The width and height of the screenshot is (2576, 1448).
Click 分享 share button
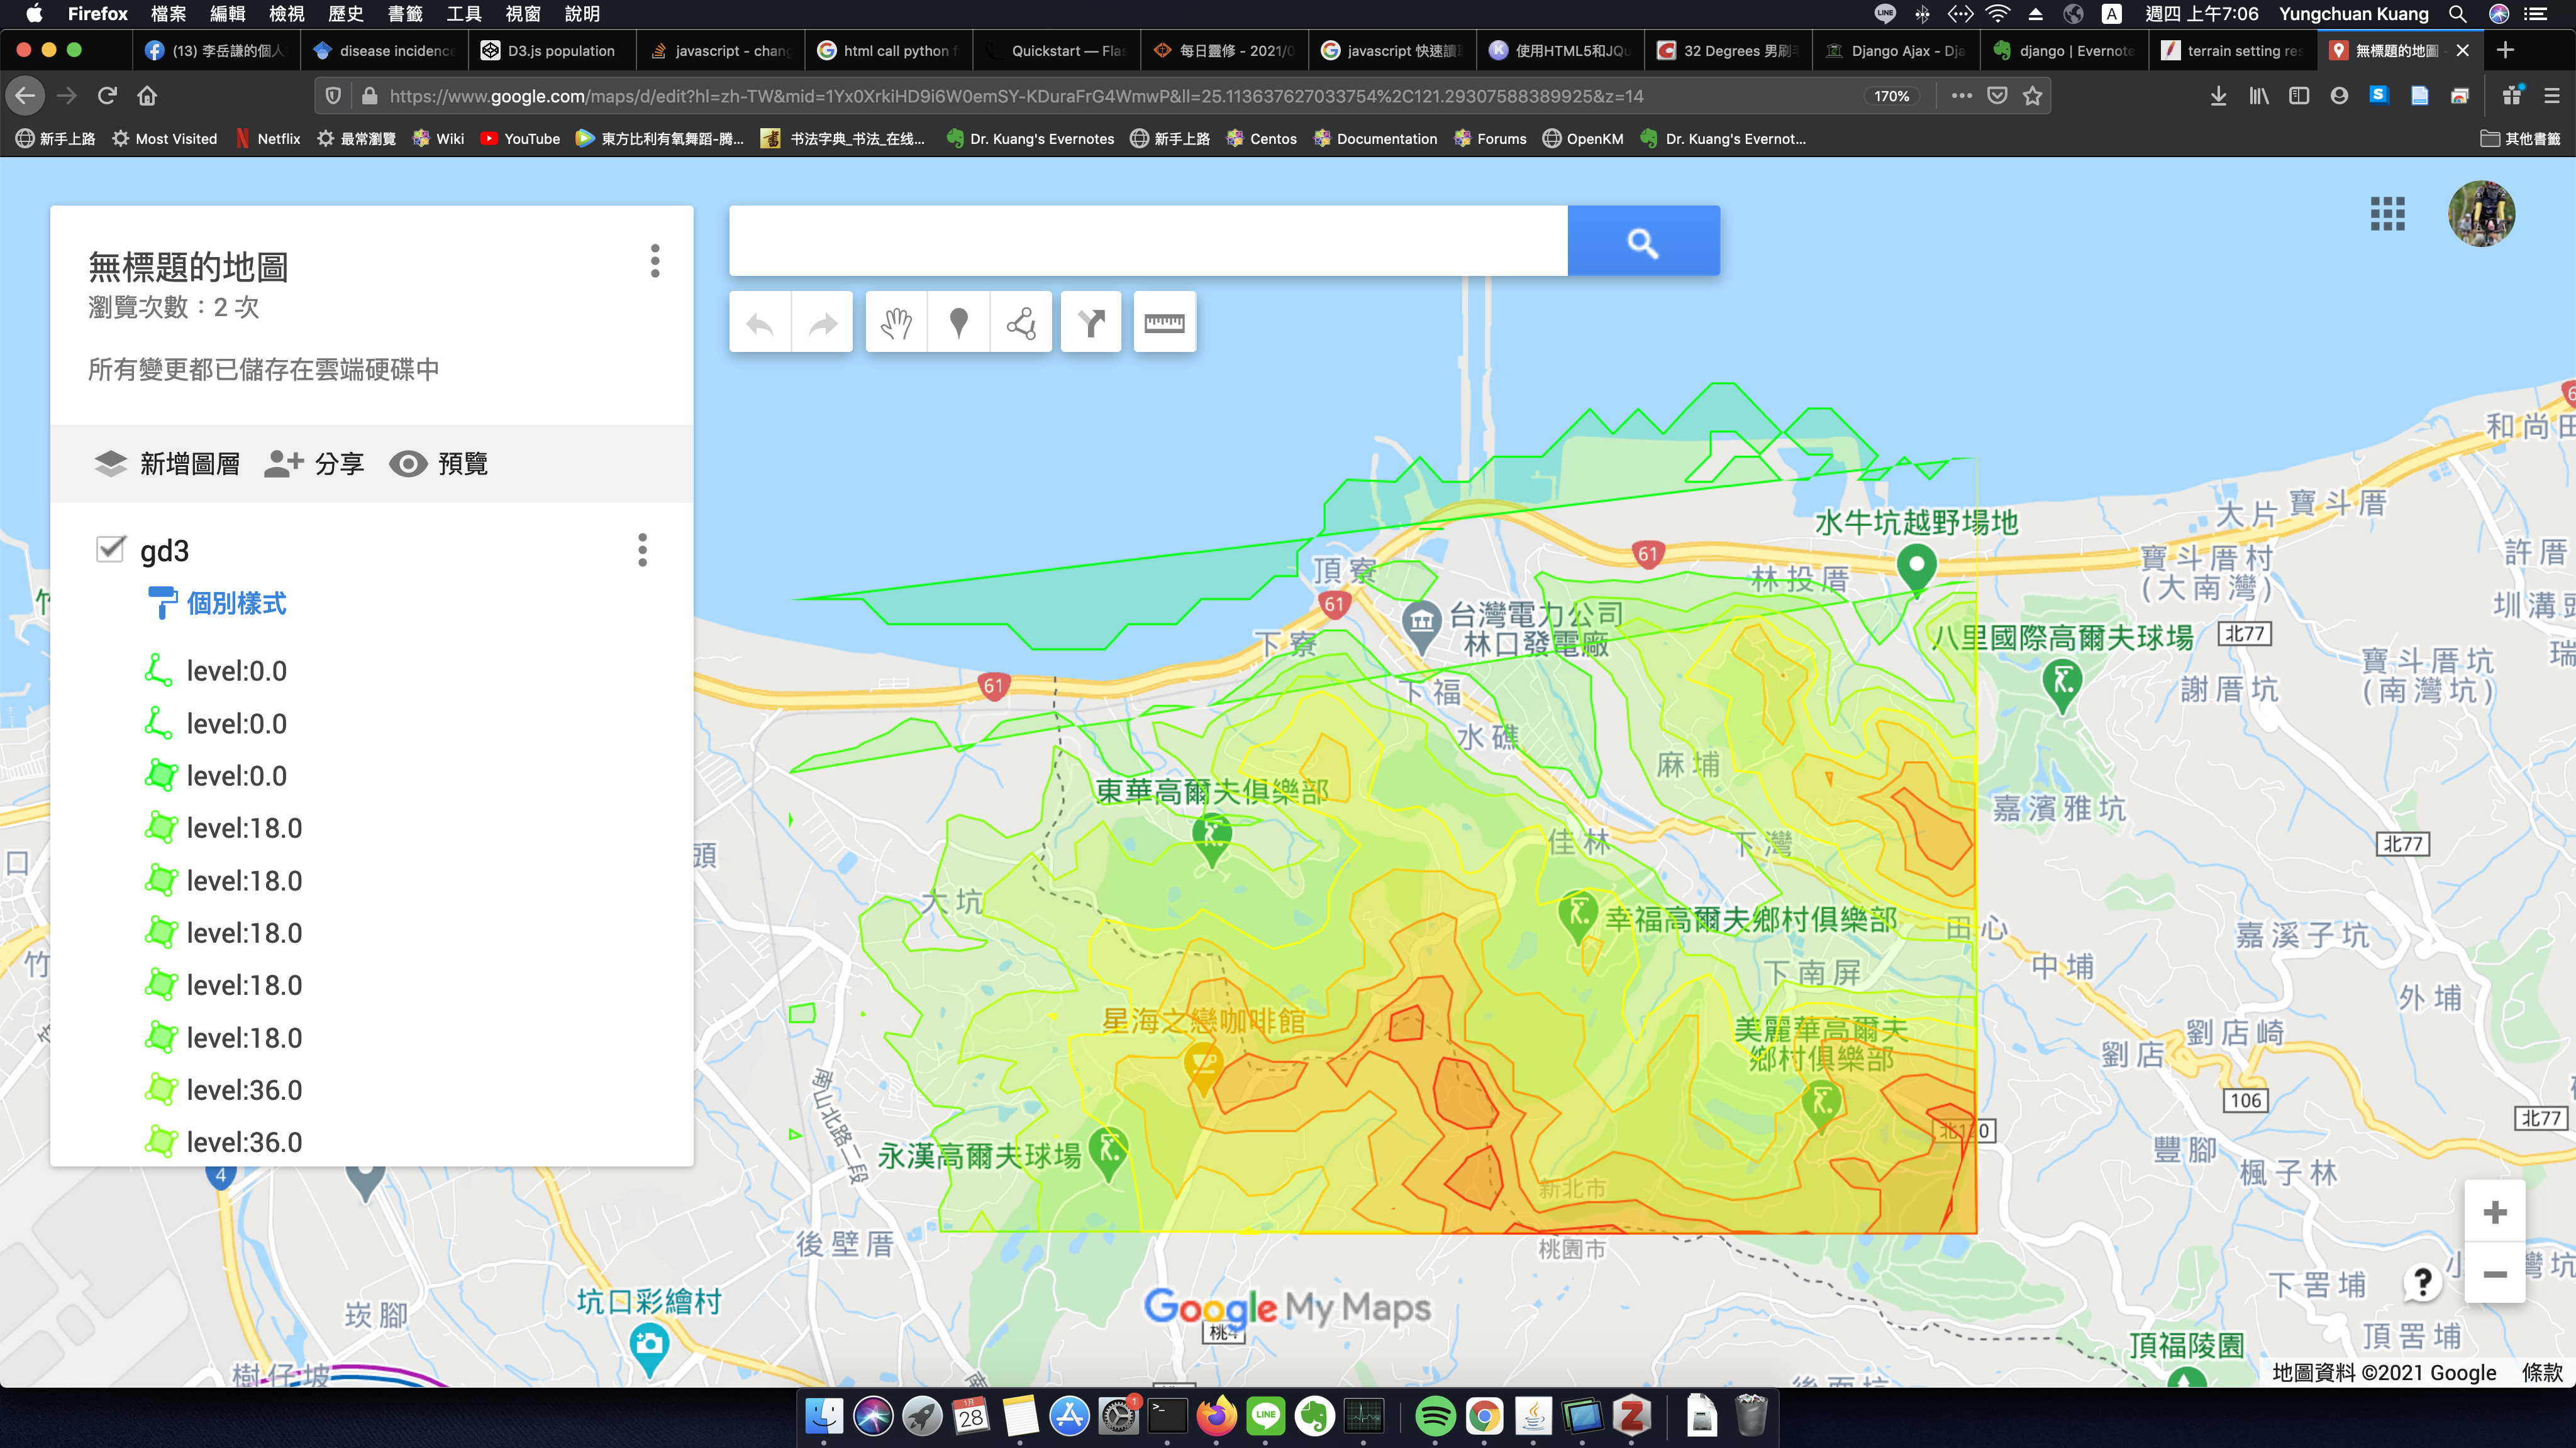click(x=314, y=464)
